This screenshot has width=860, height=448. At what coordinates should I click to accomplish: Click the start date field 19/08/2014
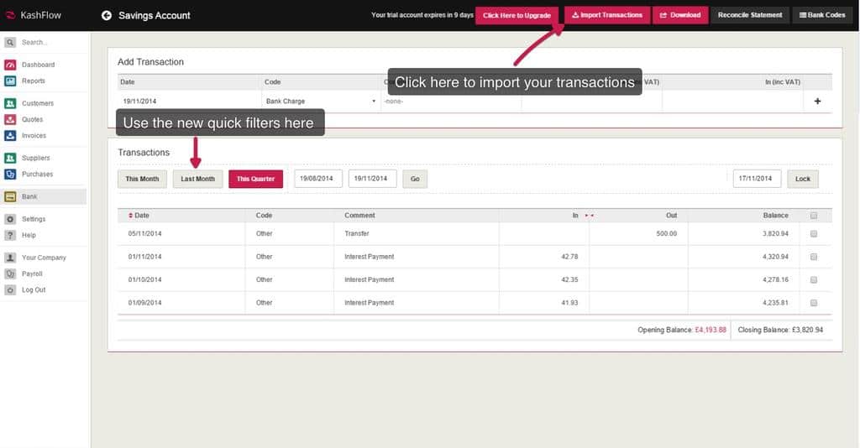[317, 179]
